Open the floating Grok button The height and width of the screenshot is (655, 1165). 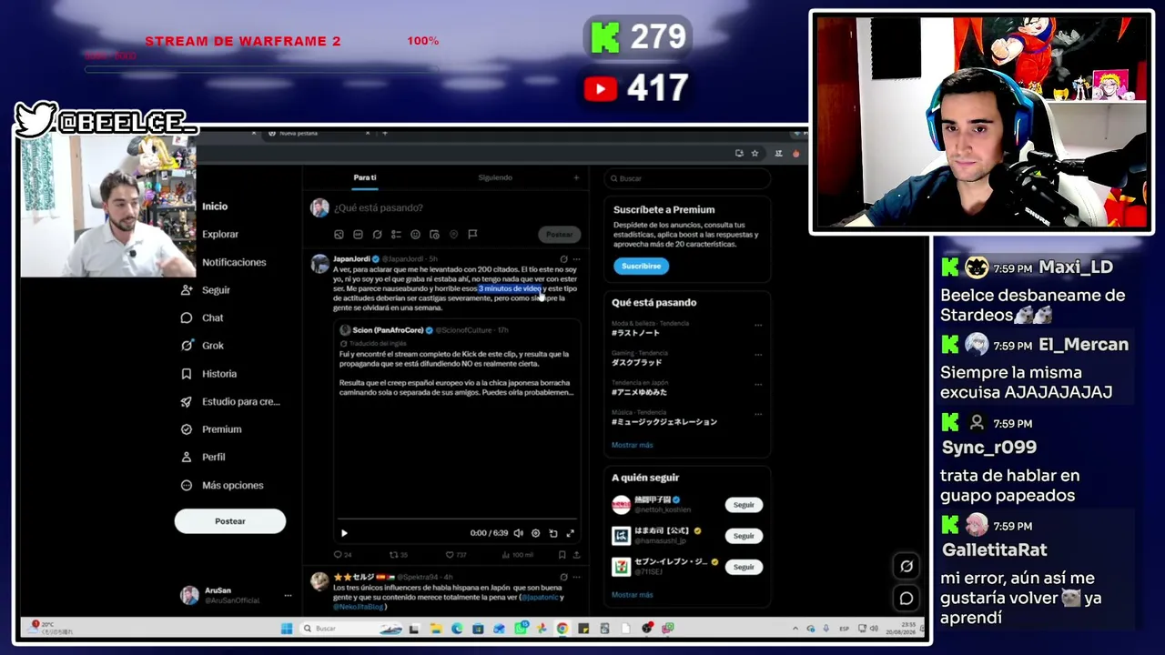(907, 566)
